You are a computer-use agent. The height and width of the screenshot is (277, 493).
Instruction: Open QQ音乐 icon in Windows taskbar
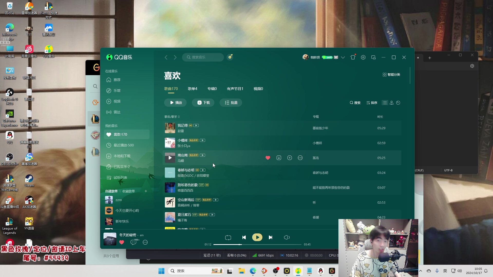pyautogui.click(x=298, y=271)
